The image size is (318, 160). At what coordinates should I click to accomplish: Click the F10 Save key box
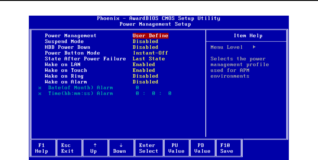point(228,148)
